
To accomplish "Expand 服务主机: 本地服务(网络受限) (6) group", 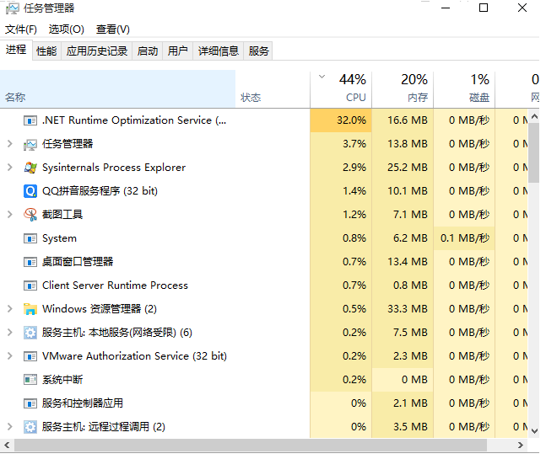I will [x=10, y=333].
